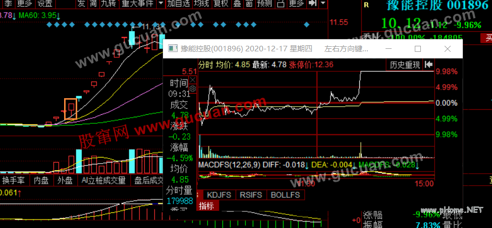Viewport: 492px width, 228px height.
Task: Select the 换手率 tab
Action: pos(15,180)
